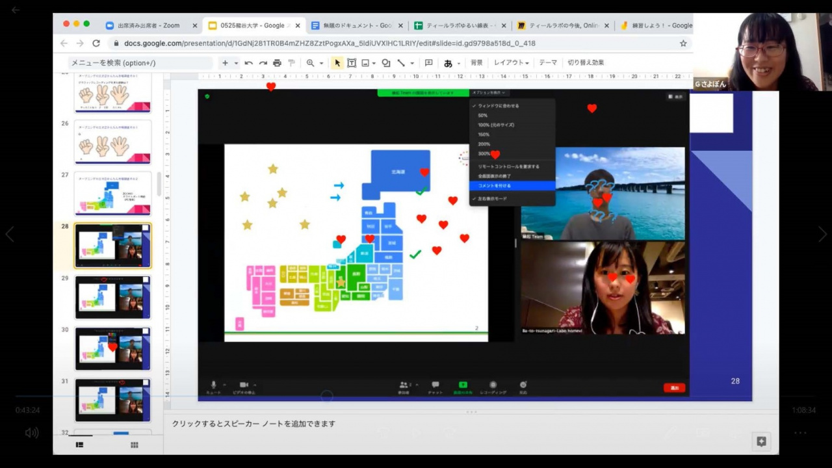
Task: Click the テーマ button
Action: coord(547,63)
